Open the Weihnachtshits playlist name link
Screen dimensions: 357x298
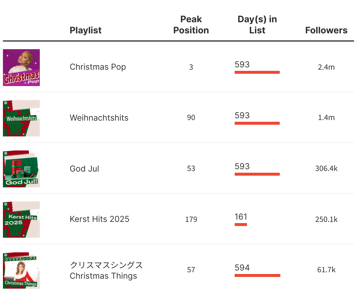(99, 118)
